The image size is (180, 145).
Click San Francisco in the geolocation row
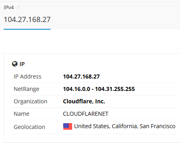158,126
